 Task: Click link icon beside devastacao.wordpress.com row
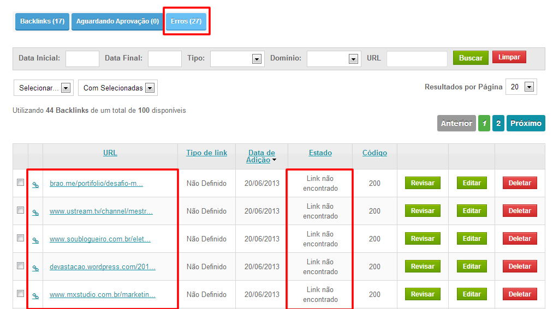[35, 268]
